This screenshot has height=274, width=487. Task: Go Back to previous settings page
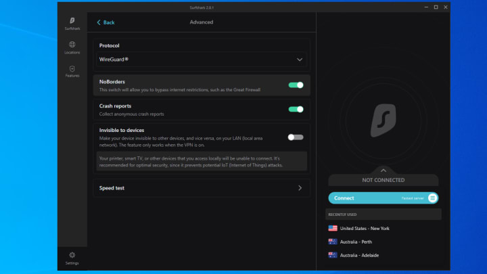click(x=106, y=22)
